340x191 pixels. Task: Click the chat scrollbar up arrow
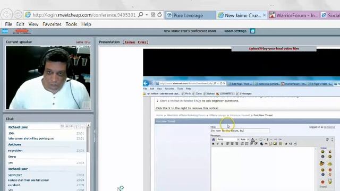(89, 125)
